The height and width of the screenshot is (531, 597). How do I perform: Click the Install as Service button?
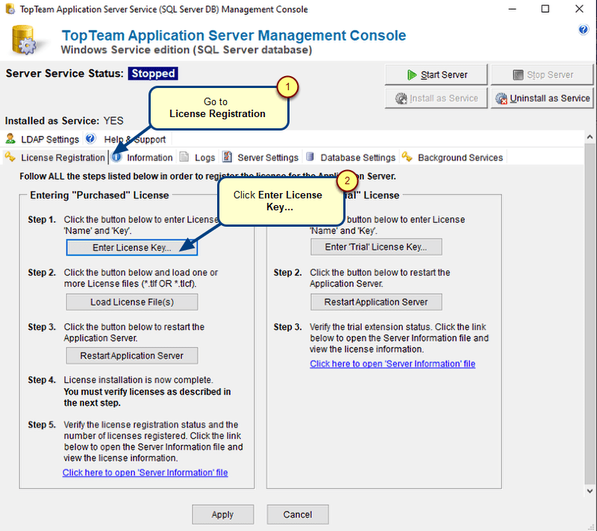coord(436,98)
